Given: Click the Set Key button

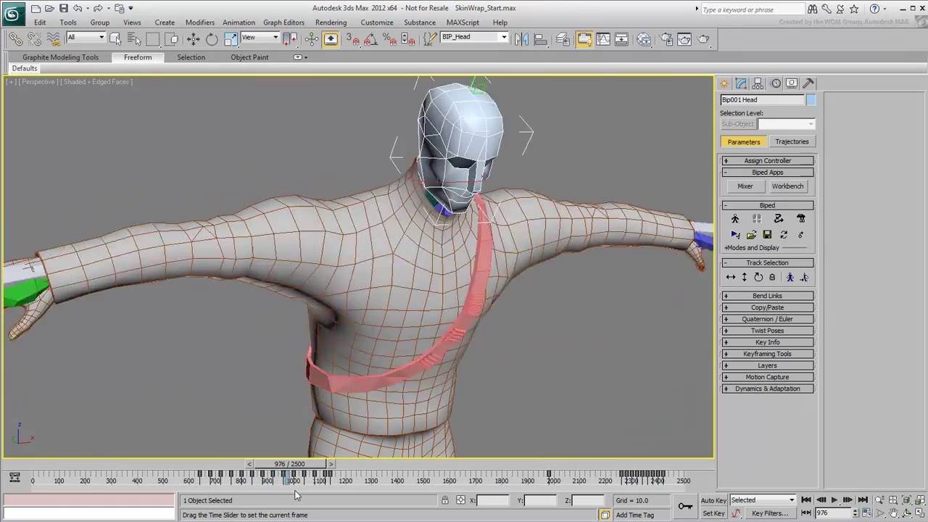Looking at the screenshot, I should (x=713, y=513).
